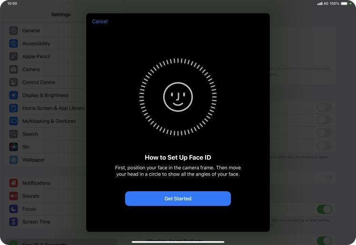Open Camera settings icon
Image resolution: width=356 pixels, height=245 pixels.
point(13,69)
